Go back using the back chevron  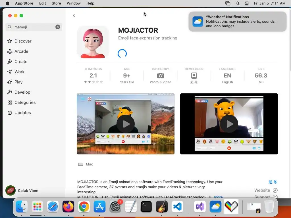click(74, 15)
